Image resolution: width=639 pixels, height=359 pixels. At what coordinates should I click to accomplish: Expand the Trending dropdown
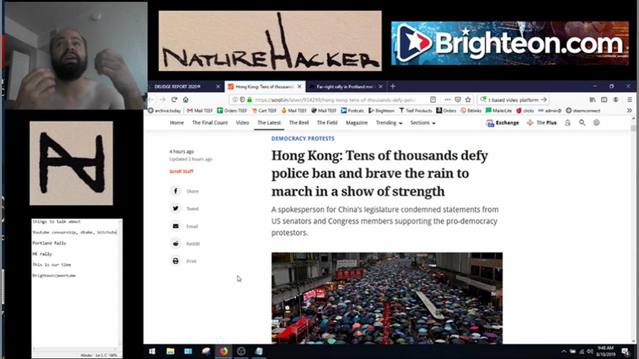pyautogui.click(x=389, y=123)
